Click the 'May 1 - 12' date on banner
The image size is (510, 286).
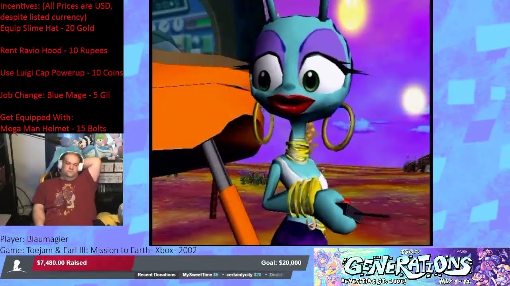click(x=455, y=282)
